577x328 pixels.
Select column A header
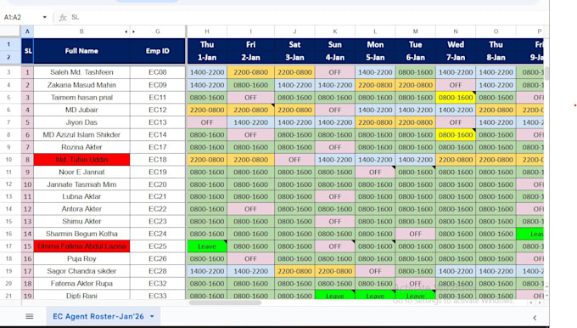click(27, 31)
